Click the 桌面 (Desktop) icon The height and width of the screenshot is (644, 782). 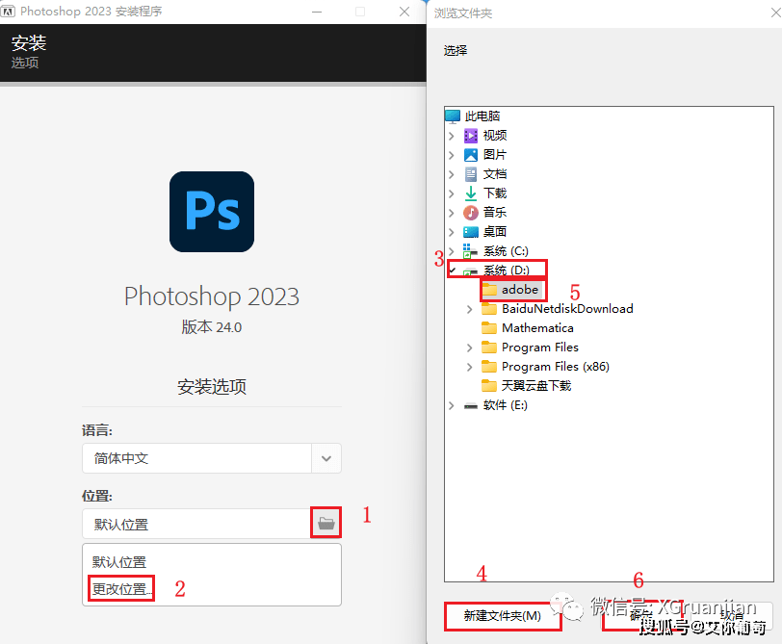click(473, 231)
